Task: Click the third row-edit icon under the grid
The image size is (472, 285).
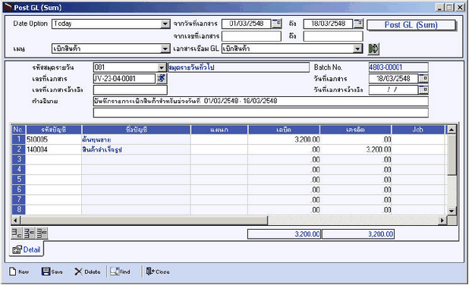Action: (42, 233)
